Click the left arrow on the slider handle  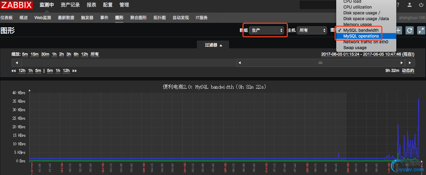(x=240, y=63)
